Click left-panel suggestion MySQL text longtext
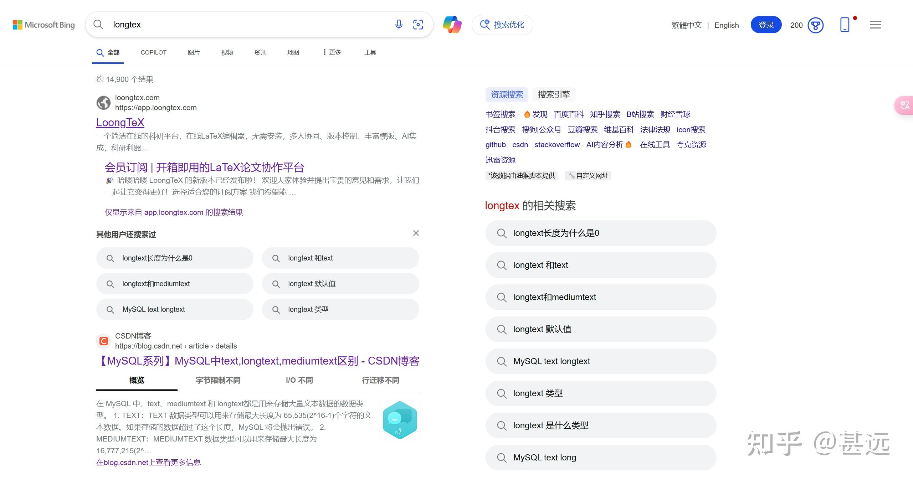 175,309
